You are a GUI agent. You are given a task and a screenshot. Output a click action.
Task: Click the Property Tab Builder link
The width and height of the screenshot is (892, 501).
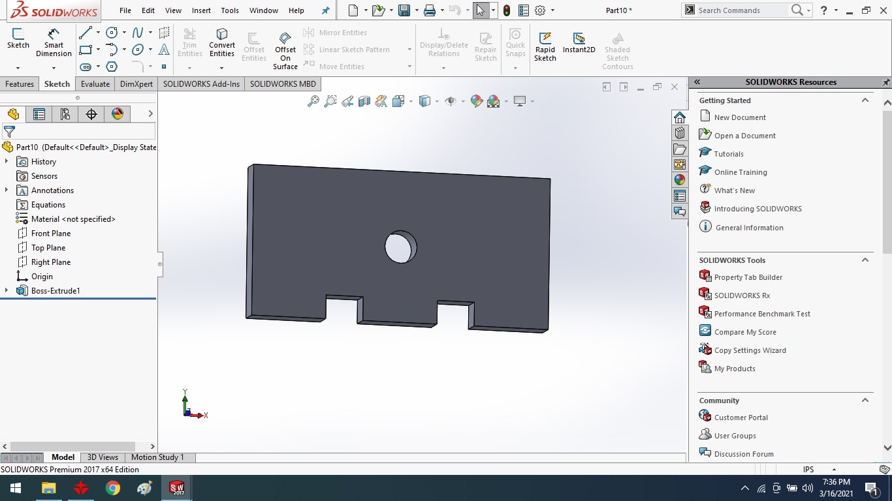(748, 277)
